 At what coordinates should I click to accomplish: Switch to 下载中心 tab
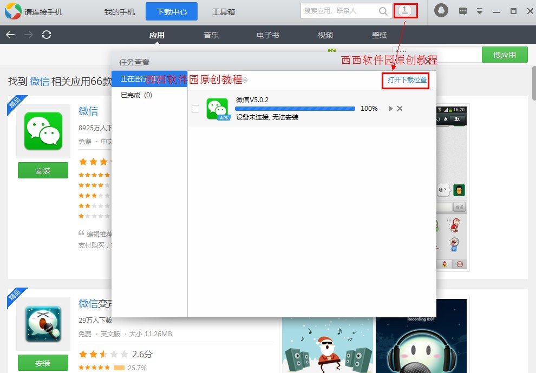click(172, 11)
